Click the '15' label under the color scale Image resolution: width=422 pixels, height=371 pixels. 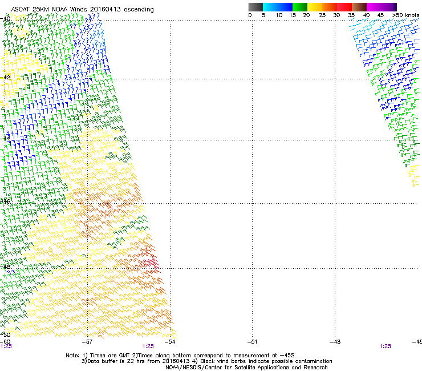(x=293, y=15)
